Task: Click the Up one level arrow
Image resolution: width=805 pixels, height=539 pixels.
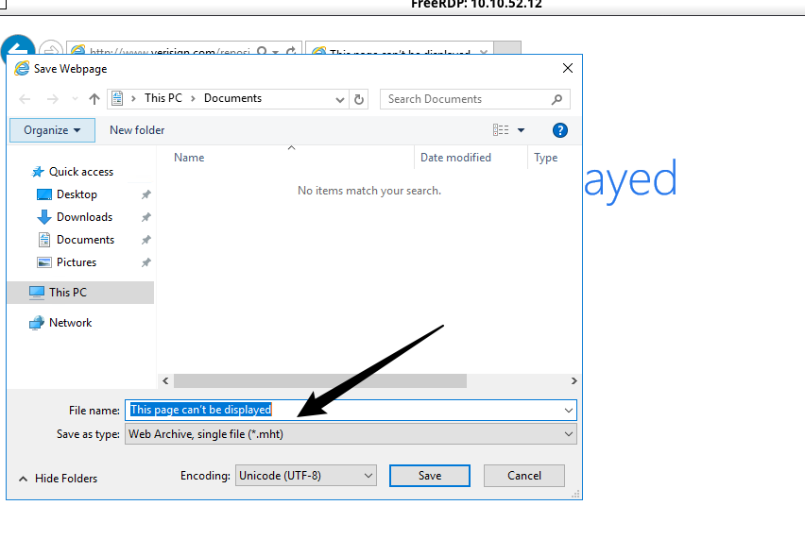Action: pos(94,99)
